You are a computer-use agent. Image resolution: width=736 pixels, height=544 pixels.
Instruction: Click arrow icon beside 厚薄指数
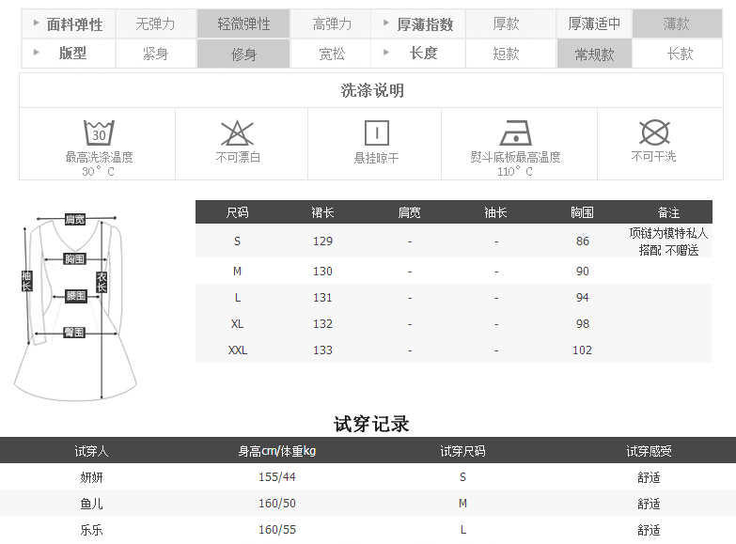(385, 22)
